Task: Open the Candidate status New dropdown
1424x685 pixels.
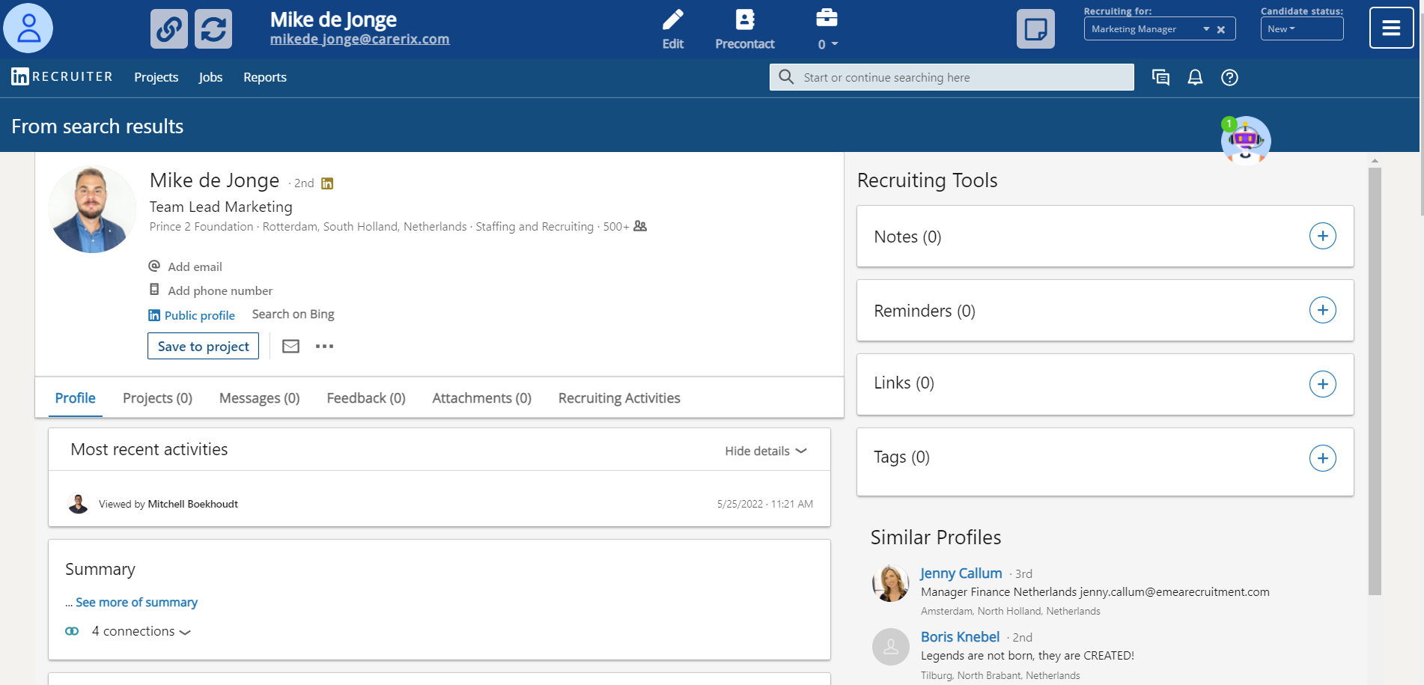Action: 1301,29
